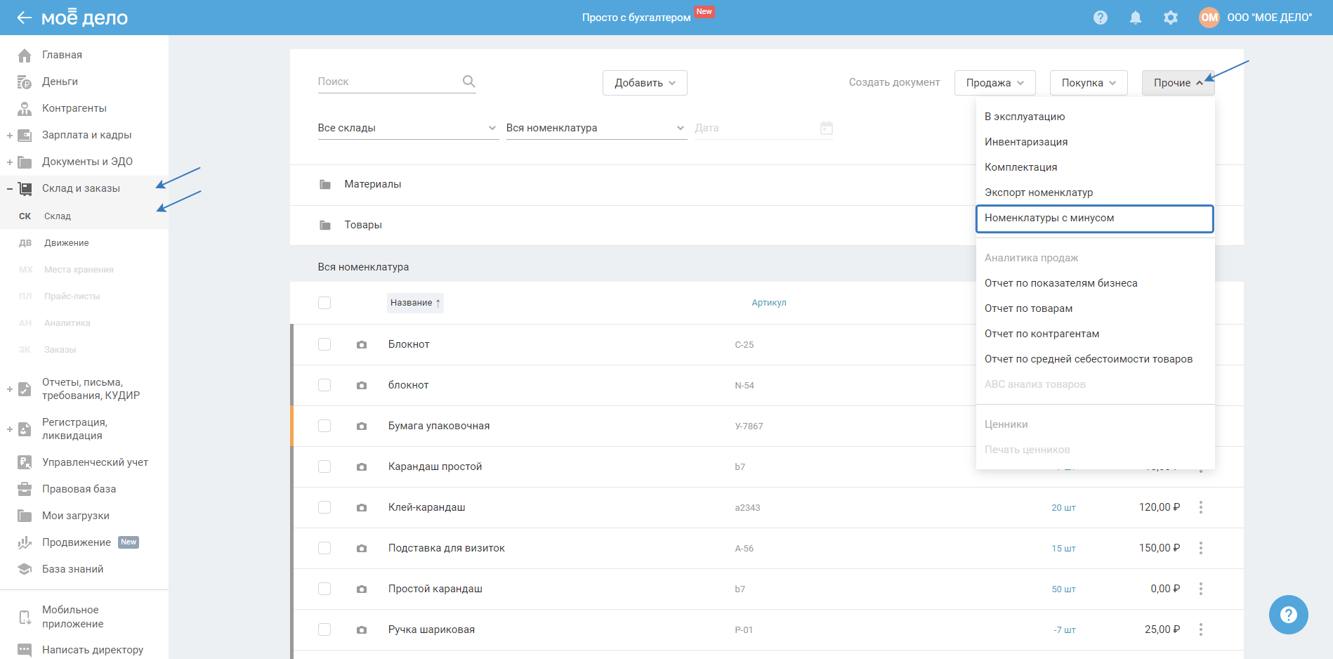Choose Инвентаризация from the Прочие menu
Image resolution: width=1333 pixels, height=659 pixels.
pyautogui.click(x=1026, y=142)
